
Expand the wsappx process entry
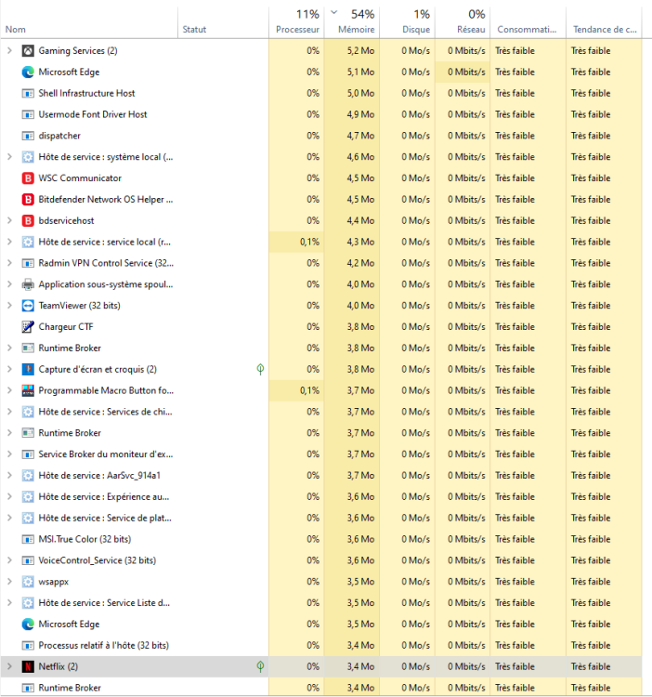pos(9,582)
